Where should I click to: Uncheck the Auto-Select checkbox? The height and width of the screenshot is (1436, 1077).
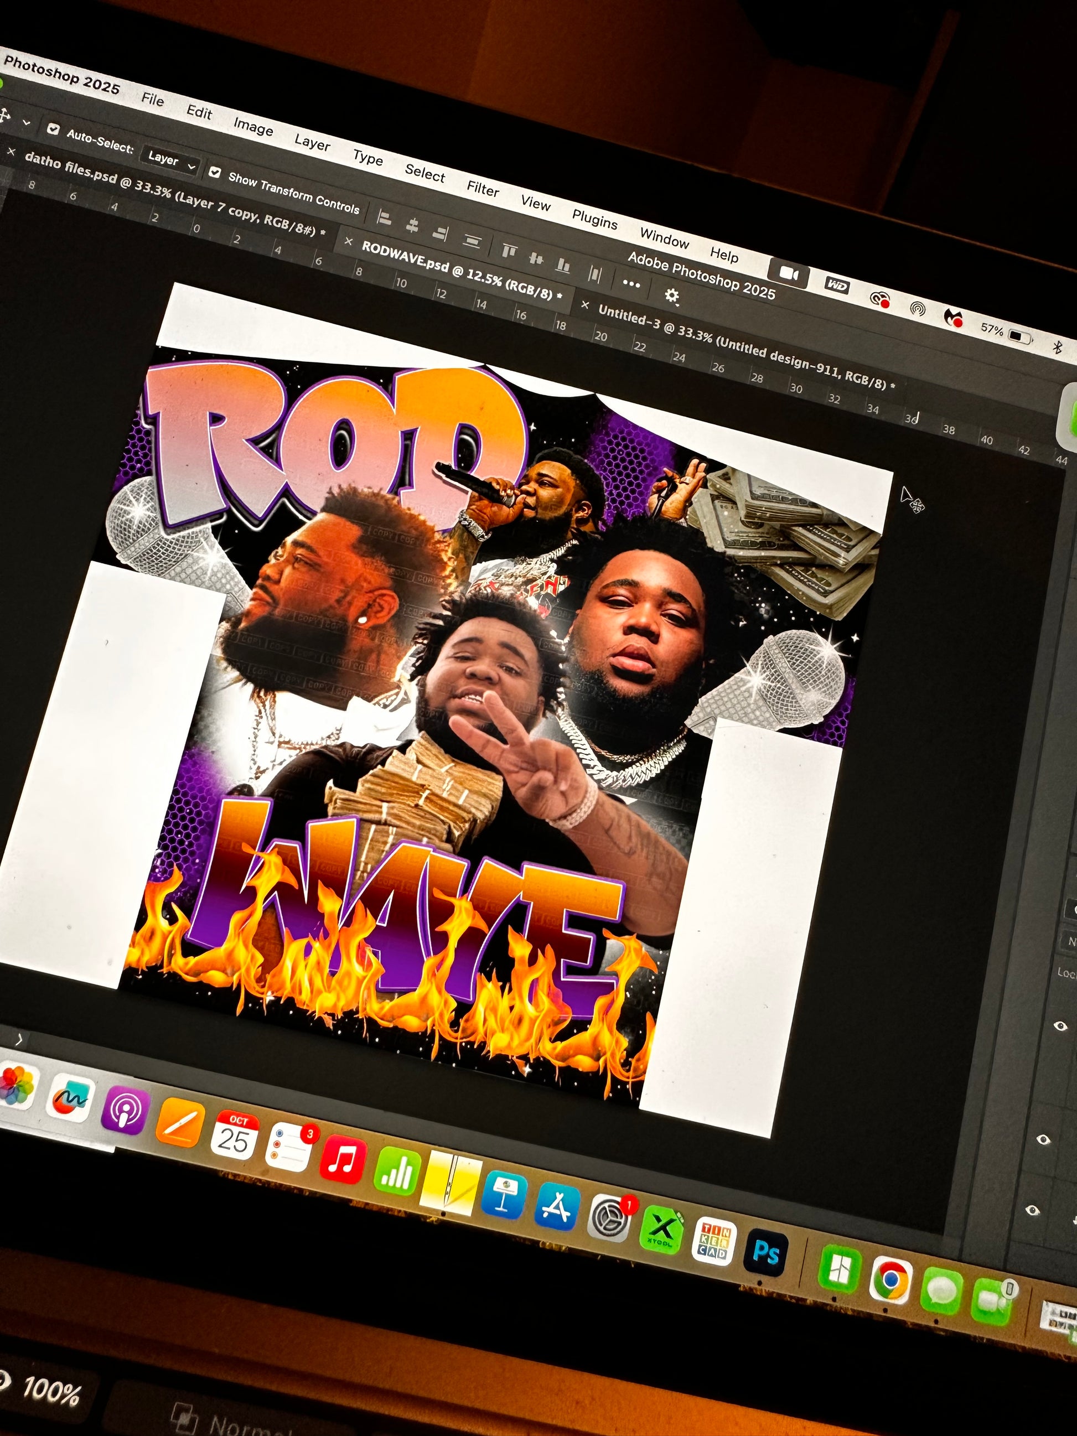coord(54,129)
